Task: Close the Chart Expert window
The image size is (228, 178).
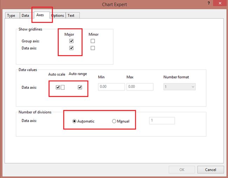Action: [x=220, y=3]
